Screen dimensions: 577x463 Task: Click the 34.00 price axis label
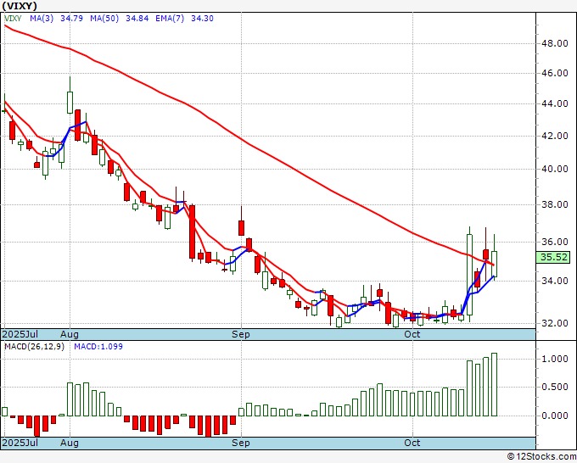pyautogui.click(x=555, y=281)
